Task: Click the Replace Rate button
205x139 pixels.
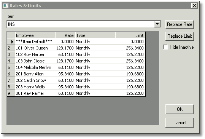Action: tap(180, 24)
